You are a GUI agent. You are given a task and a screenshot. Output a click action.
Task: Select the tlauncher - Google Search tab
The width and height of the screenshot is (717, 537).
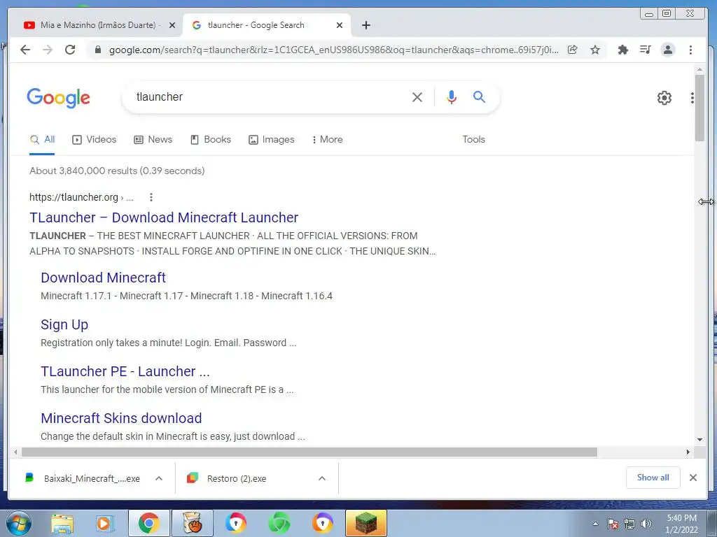click(267, 25)
